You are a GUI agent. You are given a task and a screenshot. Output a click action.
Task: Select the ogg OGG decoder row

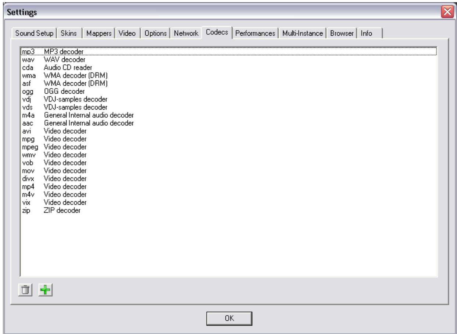229,91
